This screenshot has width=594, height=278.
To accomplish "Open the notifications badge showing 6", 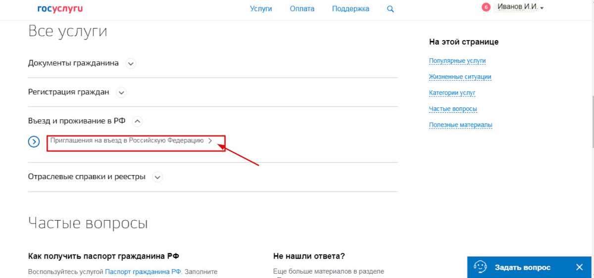I will point(486,7).
